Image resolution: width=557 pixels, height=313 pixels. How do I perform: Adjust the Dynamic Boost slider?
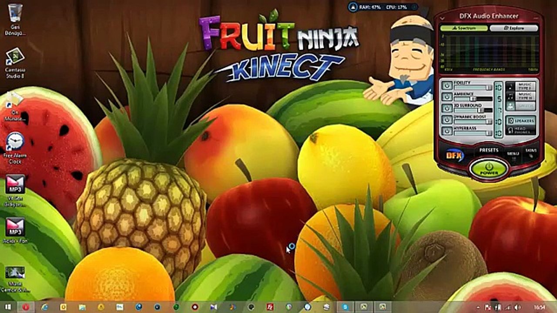point(473,122)
